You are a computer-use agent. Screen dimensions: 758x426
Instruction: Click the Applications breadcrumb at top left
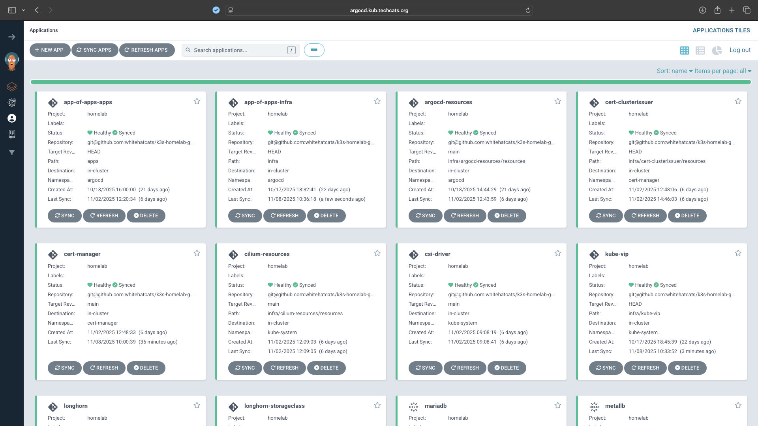click(x=43, y=30)
